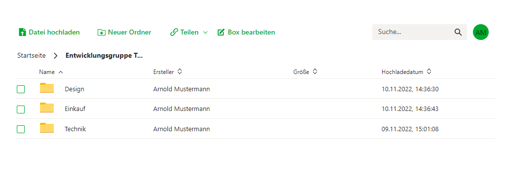Open the Entwicklungsgruppe T... breadcrumb
The image size is (507, 183).
coord(104,56)
